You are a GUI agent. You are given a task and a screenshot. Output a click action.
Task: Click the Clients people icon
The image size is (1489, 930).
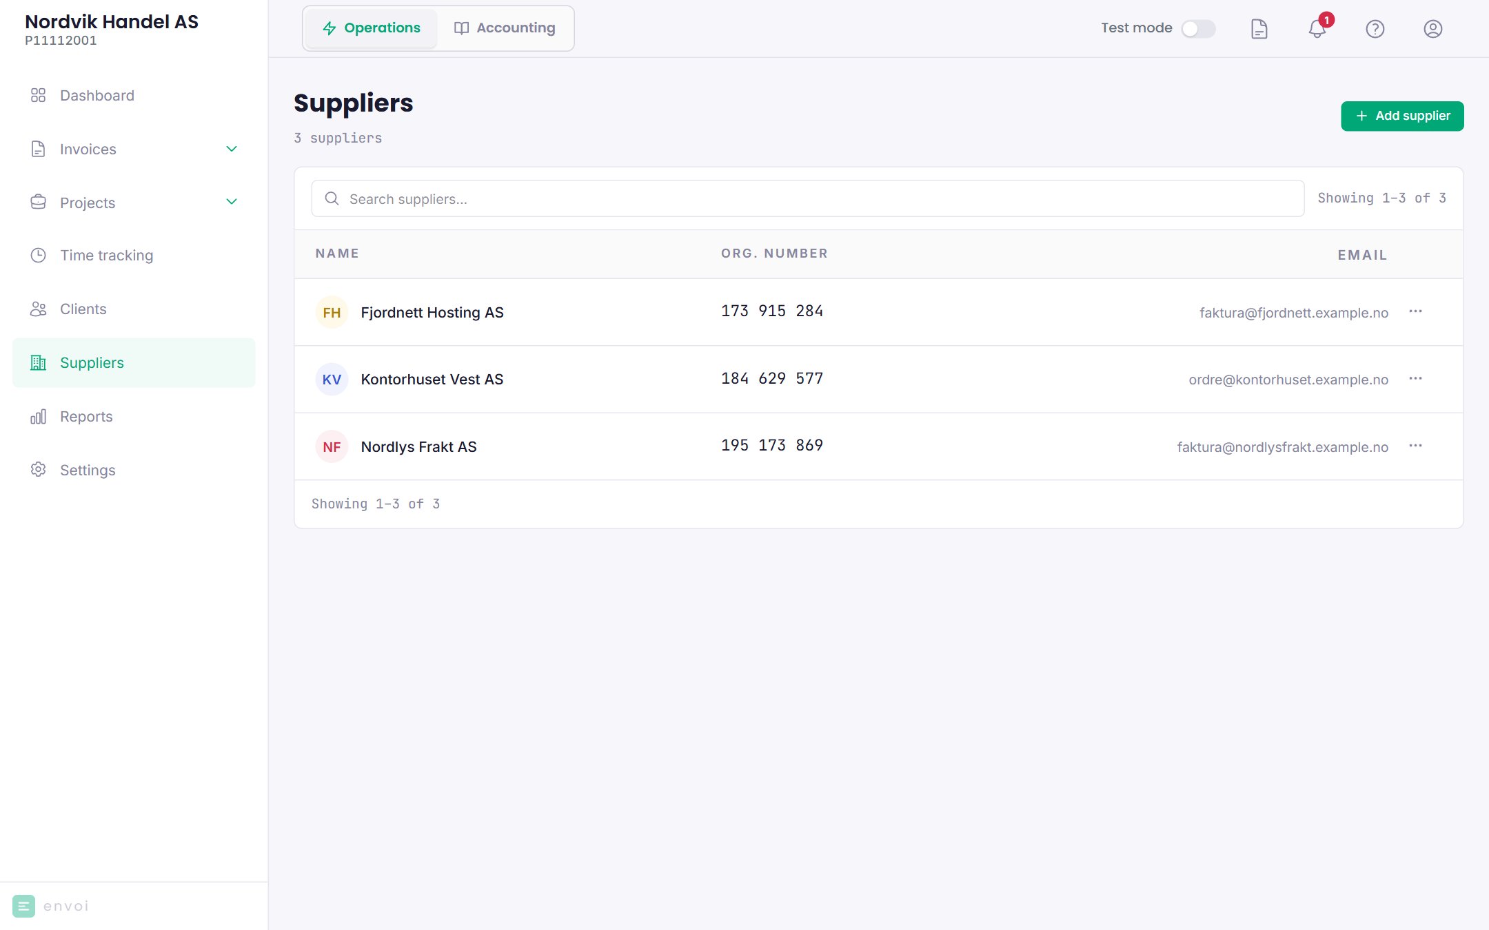pyautogui.click(x=38, y=309)
